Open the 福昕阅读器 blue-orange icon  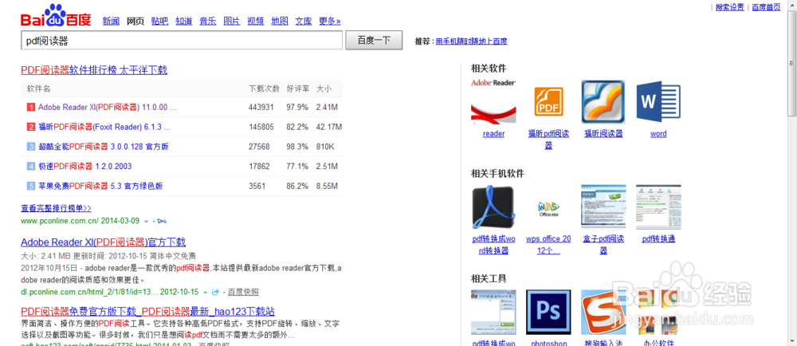point(603,102)
